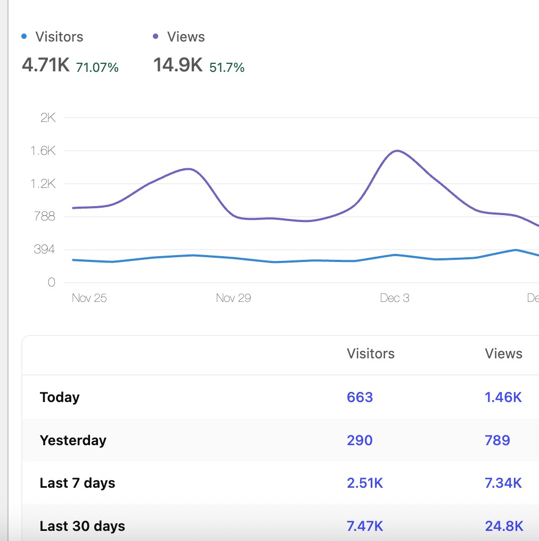Click the 71.07% visitors change percentage
539x541 pixels.
(97, 68)
